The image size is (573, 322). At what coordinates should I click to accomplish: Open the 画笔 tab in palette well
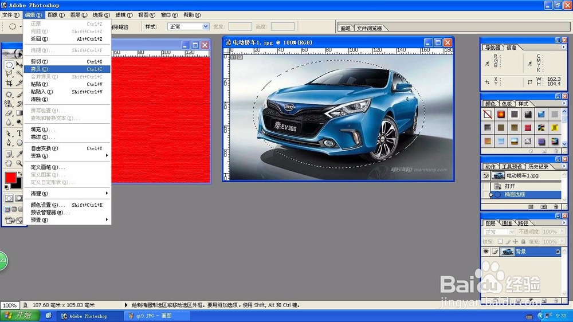pyautogui.click(x=346, y=28)
